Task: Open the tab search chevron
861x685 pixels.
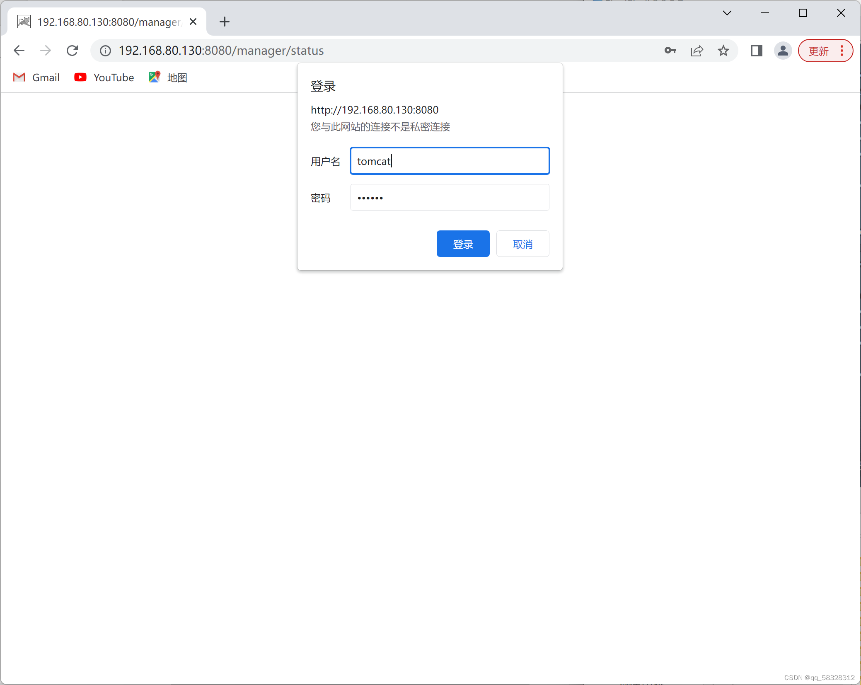Action: pyautogui.click(x=727, y=13)
